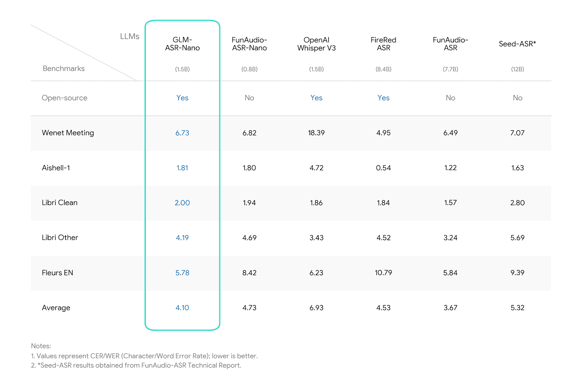
Task: Click GLM-ASR-Nano's 6.73 Wenet Meeting value
Action: [x=182, y=133]
